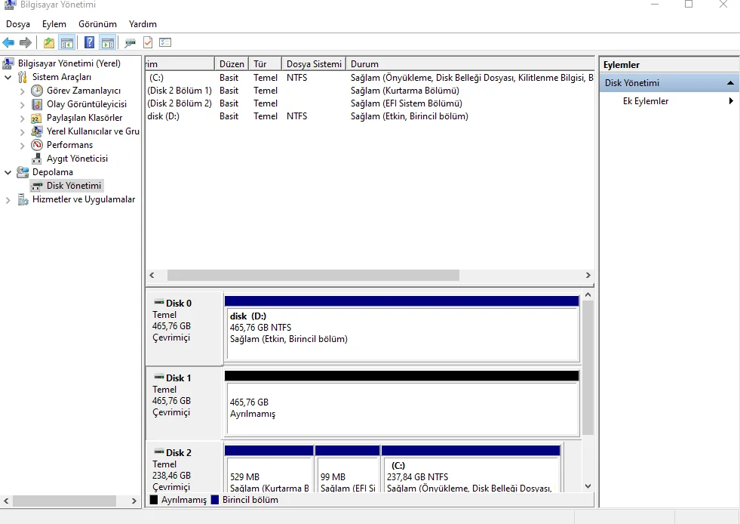Select the 99 MB EFI partition on Disk 2
740x524 pixels.
pos(347,470)
